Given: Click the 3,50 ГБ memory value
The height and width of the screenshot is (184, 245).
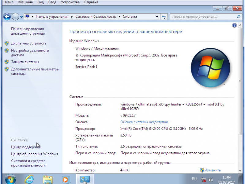Looking at the screenshot, I should [126, 135].
